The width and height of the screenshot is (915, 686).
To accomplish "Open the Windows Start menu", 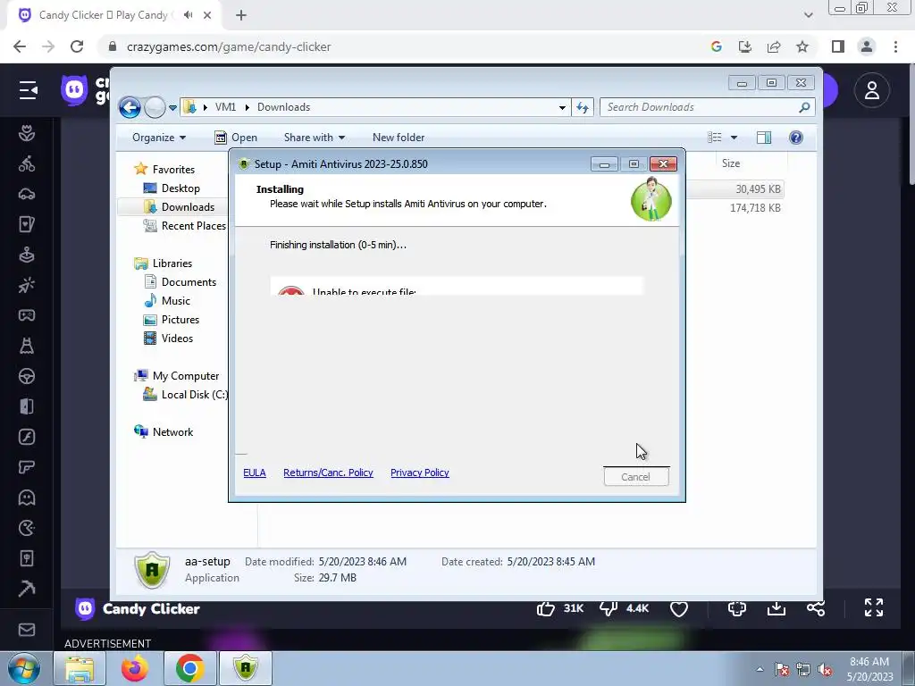I will [x=23, y=669].
